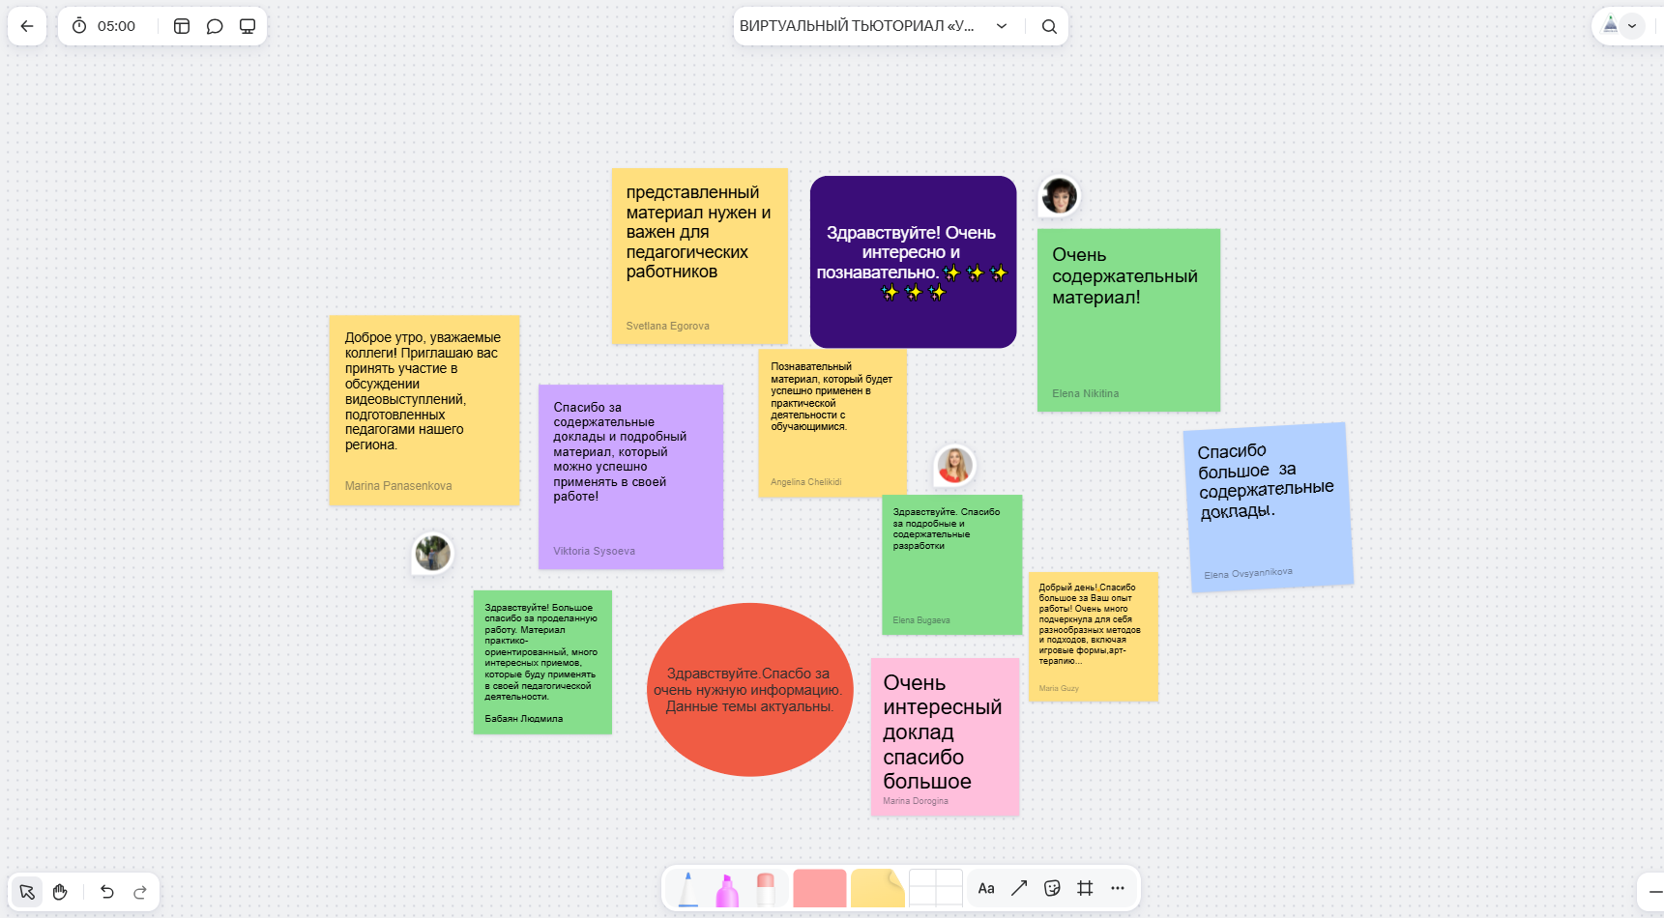Open the templates layout panel

[182, 26]
